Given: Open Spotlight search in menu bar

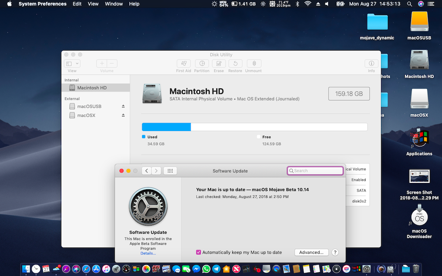Looking at the screenshot, I should [409, 4].
